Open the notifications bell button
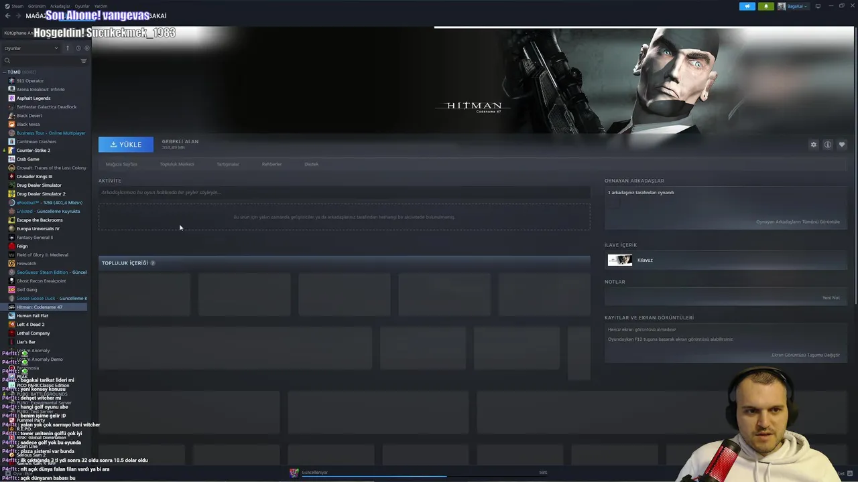This screenshot has height=482, width=858. click(x=766, y=6)
